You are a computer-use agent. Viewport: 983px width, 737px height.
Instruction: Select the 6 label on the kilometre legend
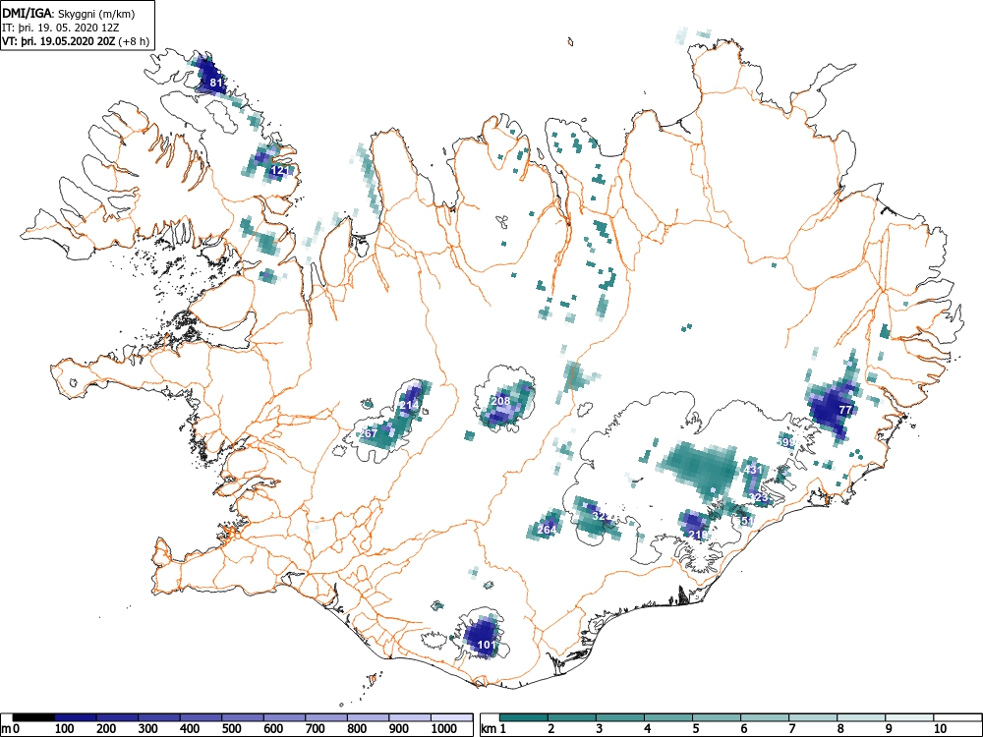743,729
